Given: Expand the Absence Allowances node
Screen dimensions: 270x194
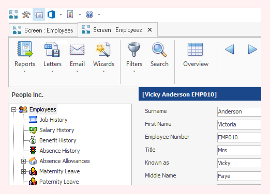Looking at the screenshot, I should (23, 161).
